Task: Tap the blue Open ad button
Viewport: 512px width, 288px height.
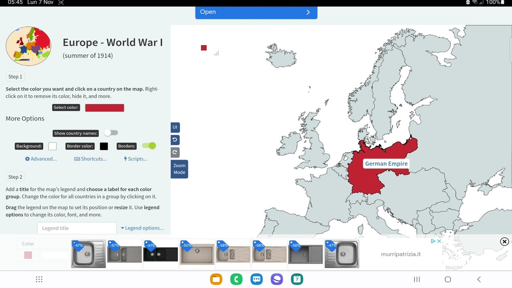Action: tap(256, 12)
